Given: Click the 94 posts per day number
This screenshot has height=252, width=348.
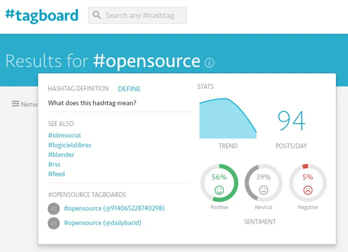Looking at the screenshot, I should [291, 121].
